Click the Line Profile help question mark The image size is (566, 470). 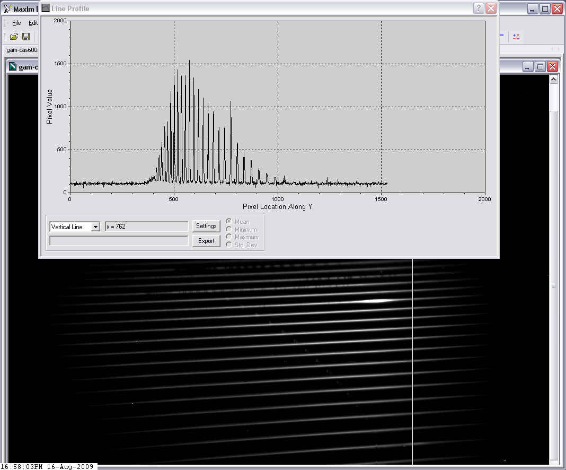coord(479,8)
